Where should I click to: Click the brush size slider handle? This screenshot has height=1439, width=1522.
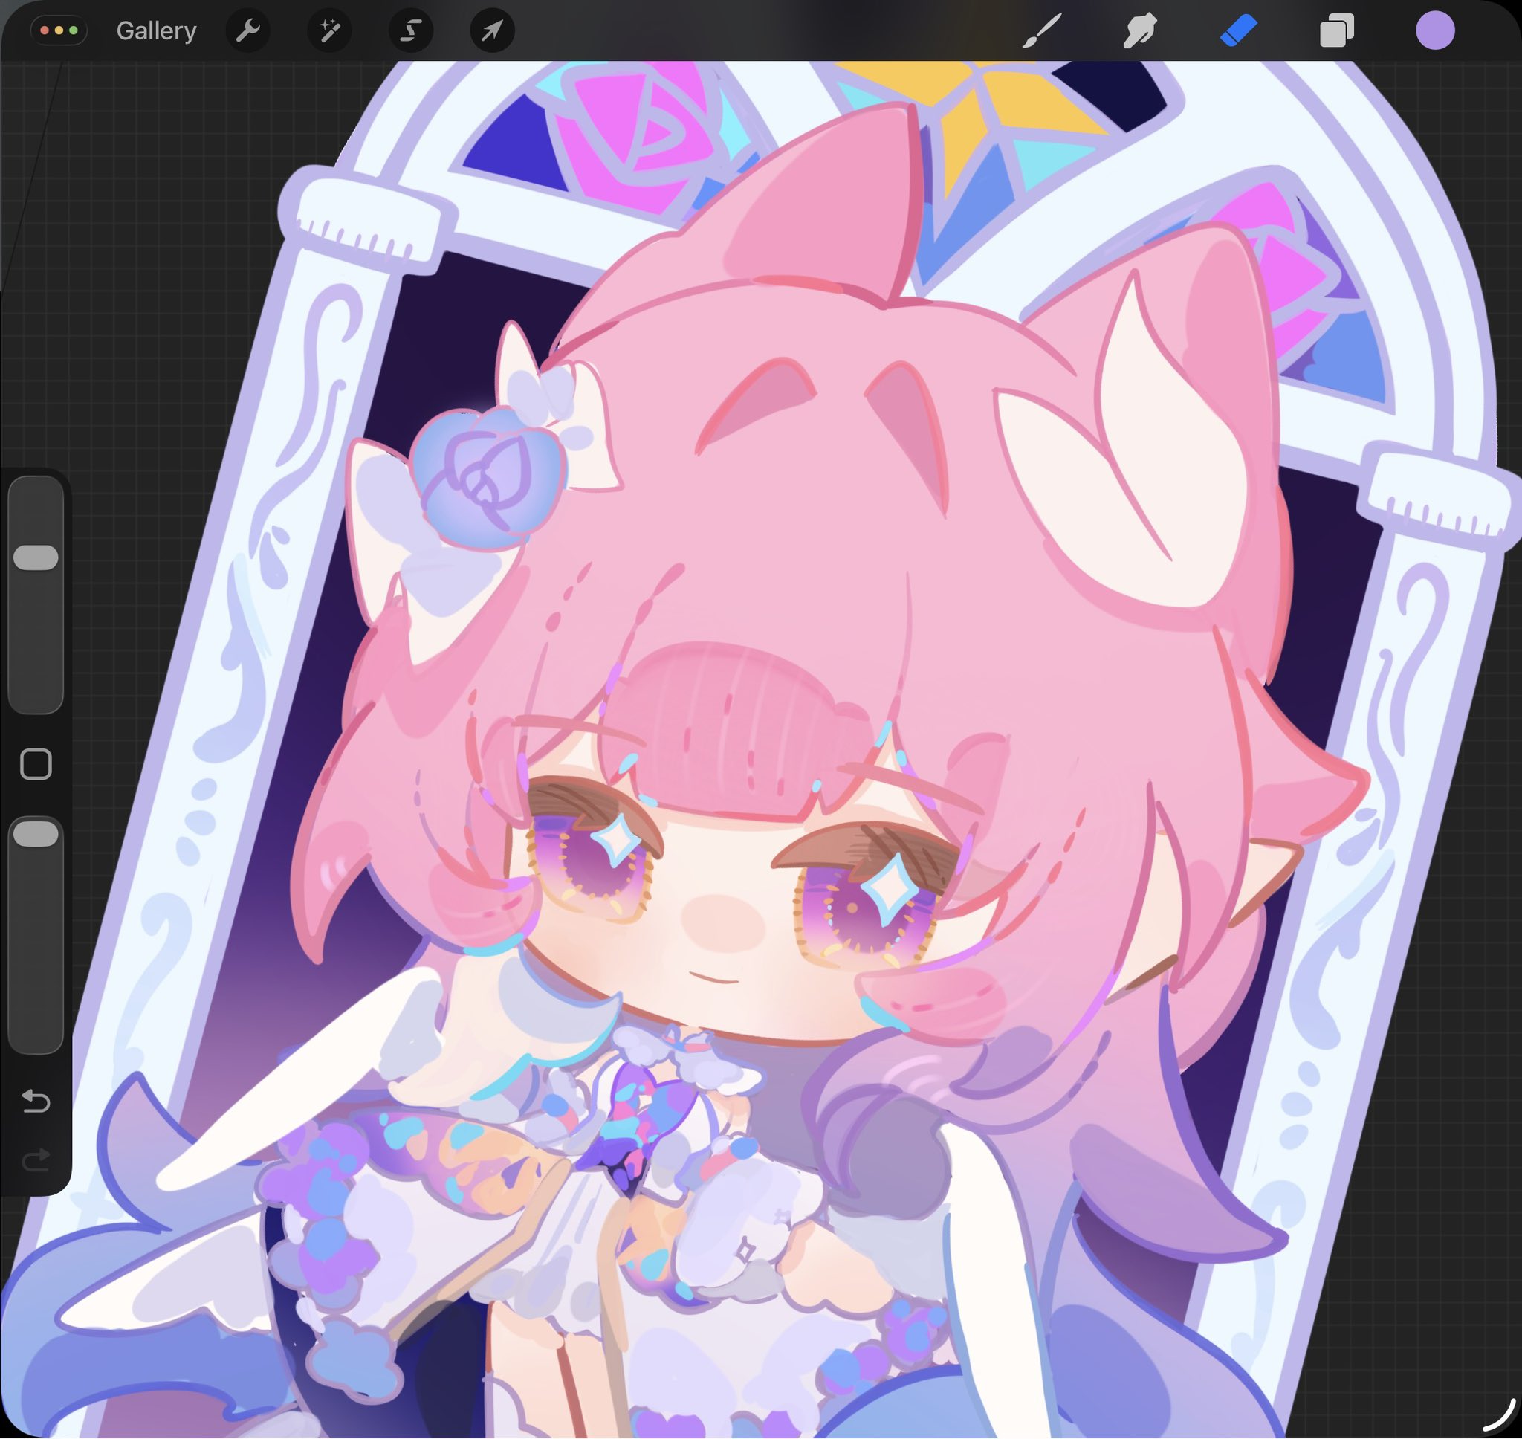pos(36,557)
